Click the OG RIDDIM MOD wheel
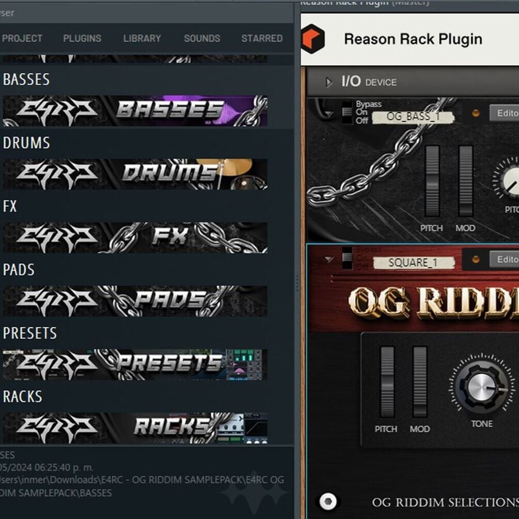Screen dimensions: 519x519 (x=420, y=382)
